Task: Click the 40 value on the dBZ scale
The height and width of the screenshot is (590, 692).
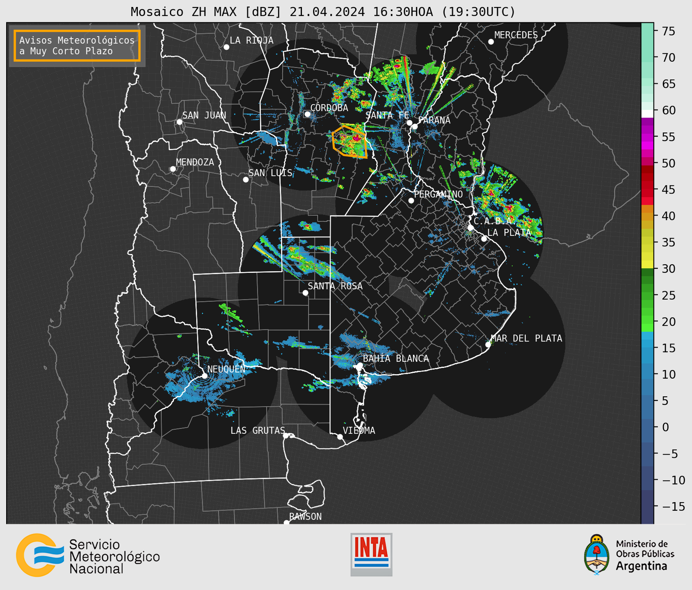Action: pyautogui.click(x=669, y=216)
